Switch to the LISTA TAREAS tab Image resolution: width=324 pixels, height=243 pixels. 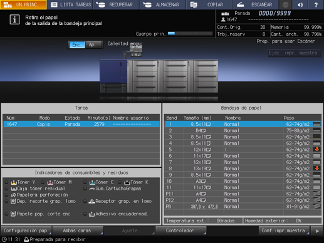70,4
